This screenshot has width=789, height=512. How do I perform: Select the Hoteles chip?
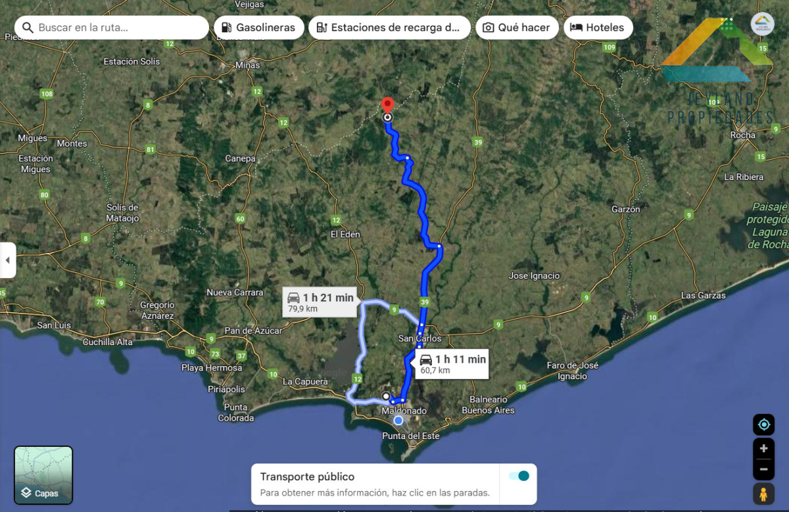[598, 28]
